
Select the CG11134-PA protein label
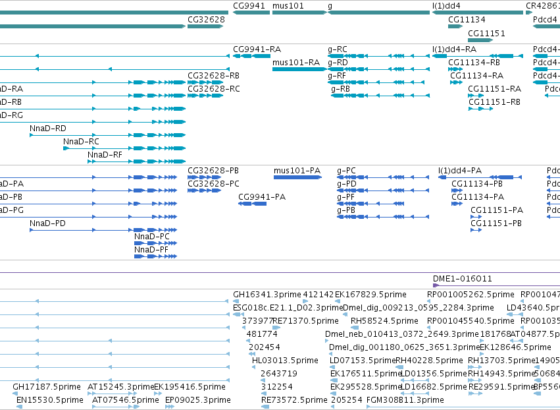pyautogui.click(x=478, y=197)
